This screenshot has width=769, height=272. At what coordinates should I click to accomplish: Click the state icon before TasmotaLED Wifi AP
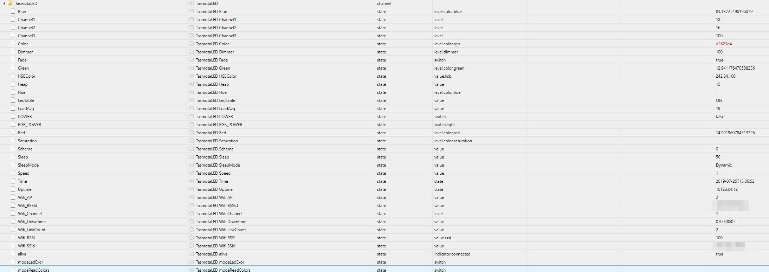click(x=192, y=197)
